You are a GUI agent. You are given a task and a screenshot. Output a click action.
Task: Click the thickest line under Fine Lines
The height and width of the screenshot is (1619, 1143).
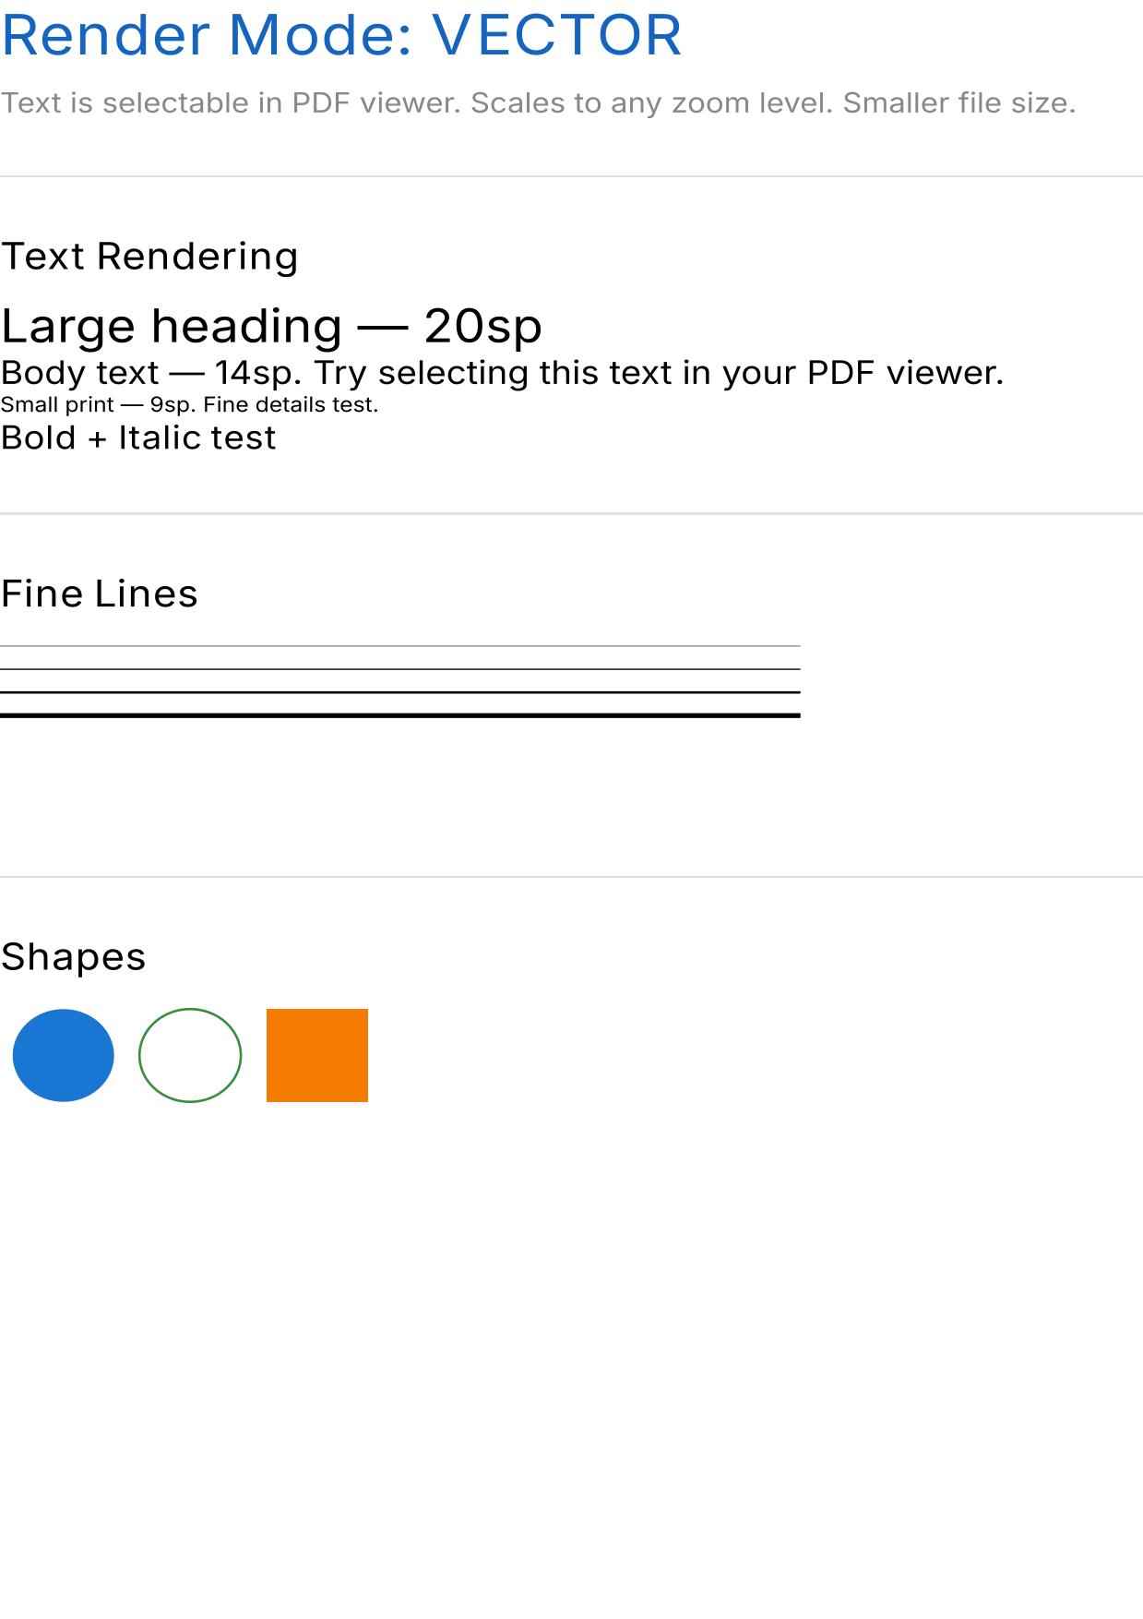(399, 715)
